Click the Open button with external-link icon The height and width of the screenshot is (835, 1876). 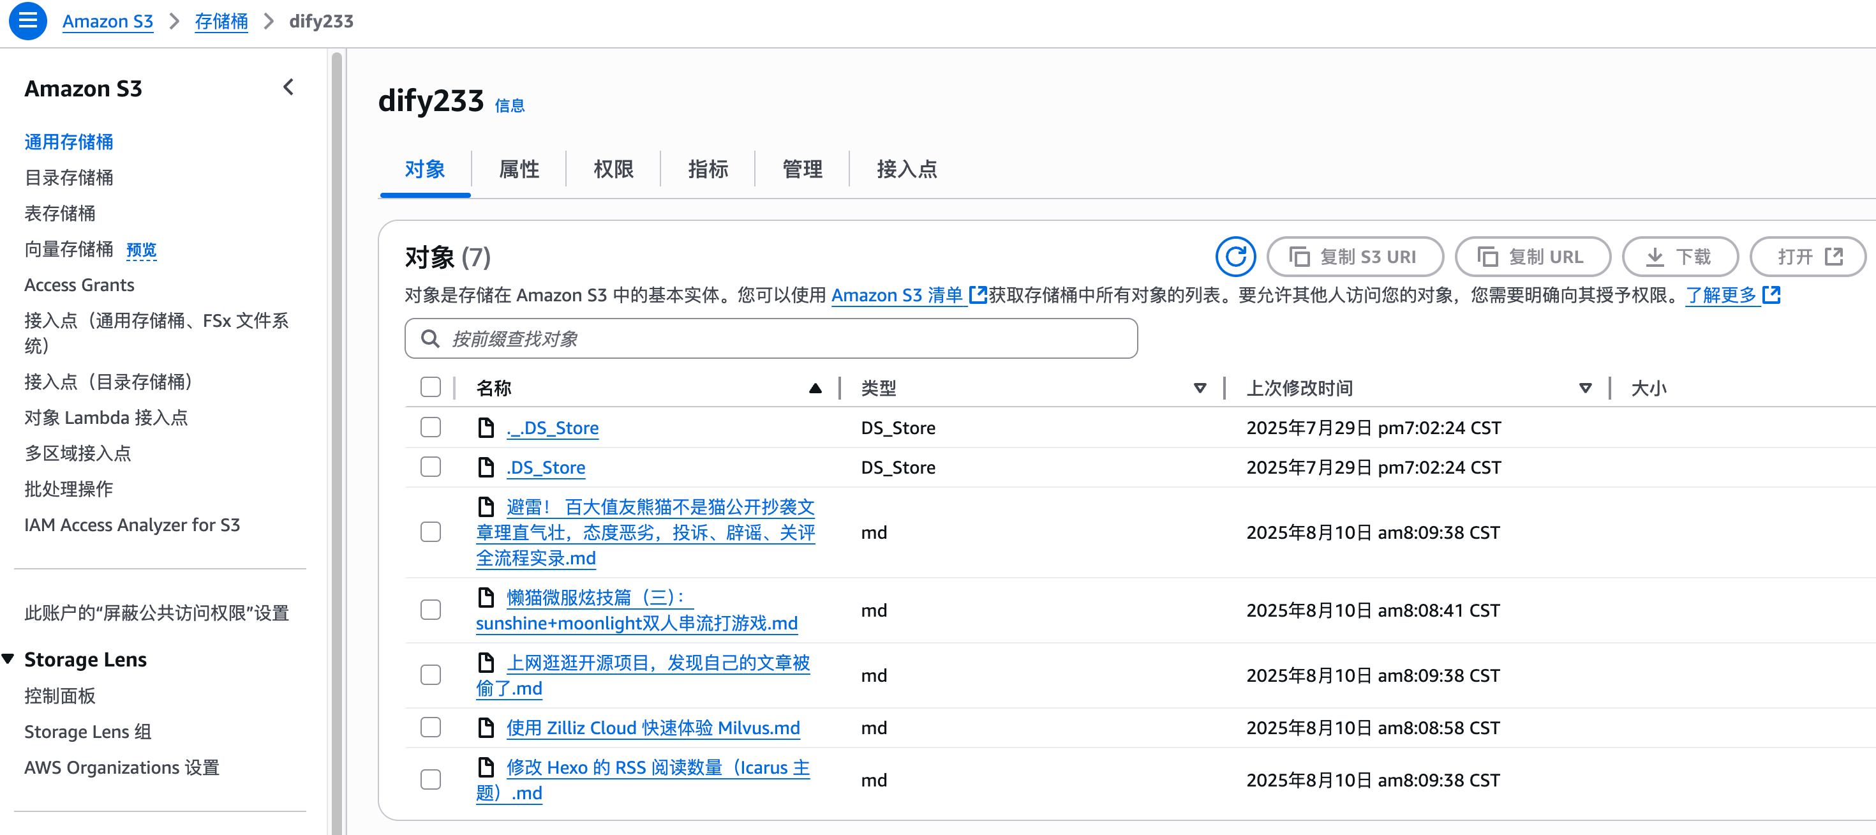[x=1808, y=257]
